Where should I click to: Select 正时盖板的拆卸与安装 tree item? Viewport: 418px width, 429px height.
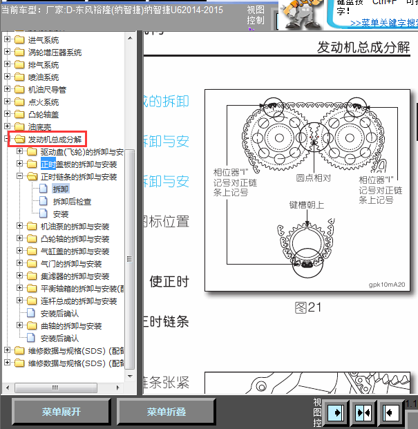79,164
